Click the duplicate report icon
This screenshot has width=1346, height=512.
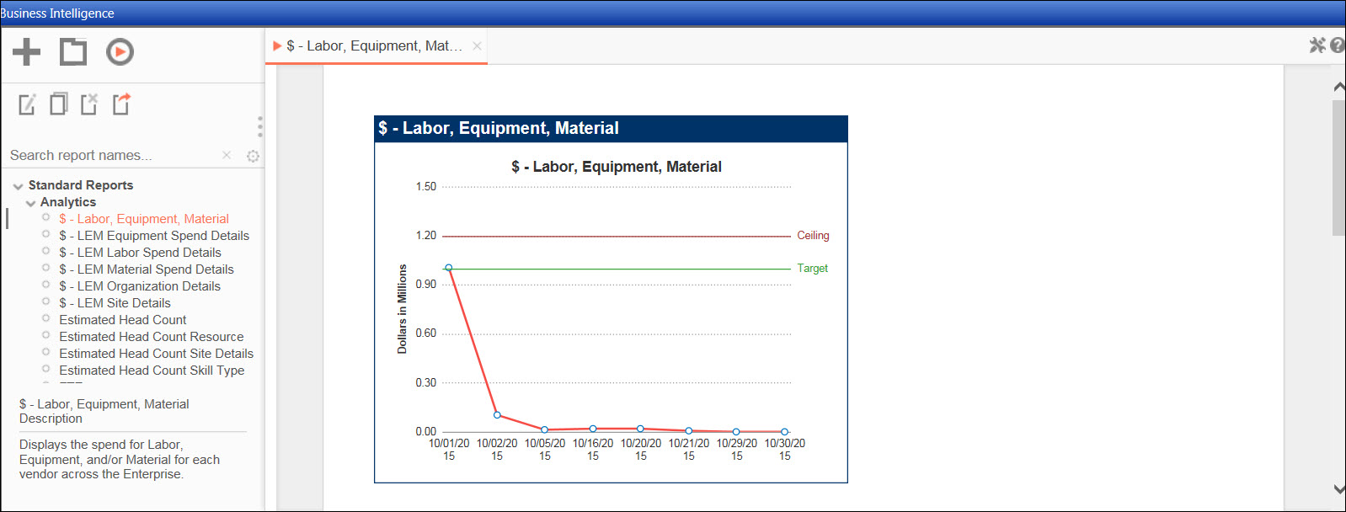[x=59, y=104]
